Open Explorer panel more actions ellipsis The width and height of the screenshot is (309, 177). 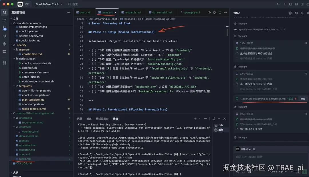(68, 12)
